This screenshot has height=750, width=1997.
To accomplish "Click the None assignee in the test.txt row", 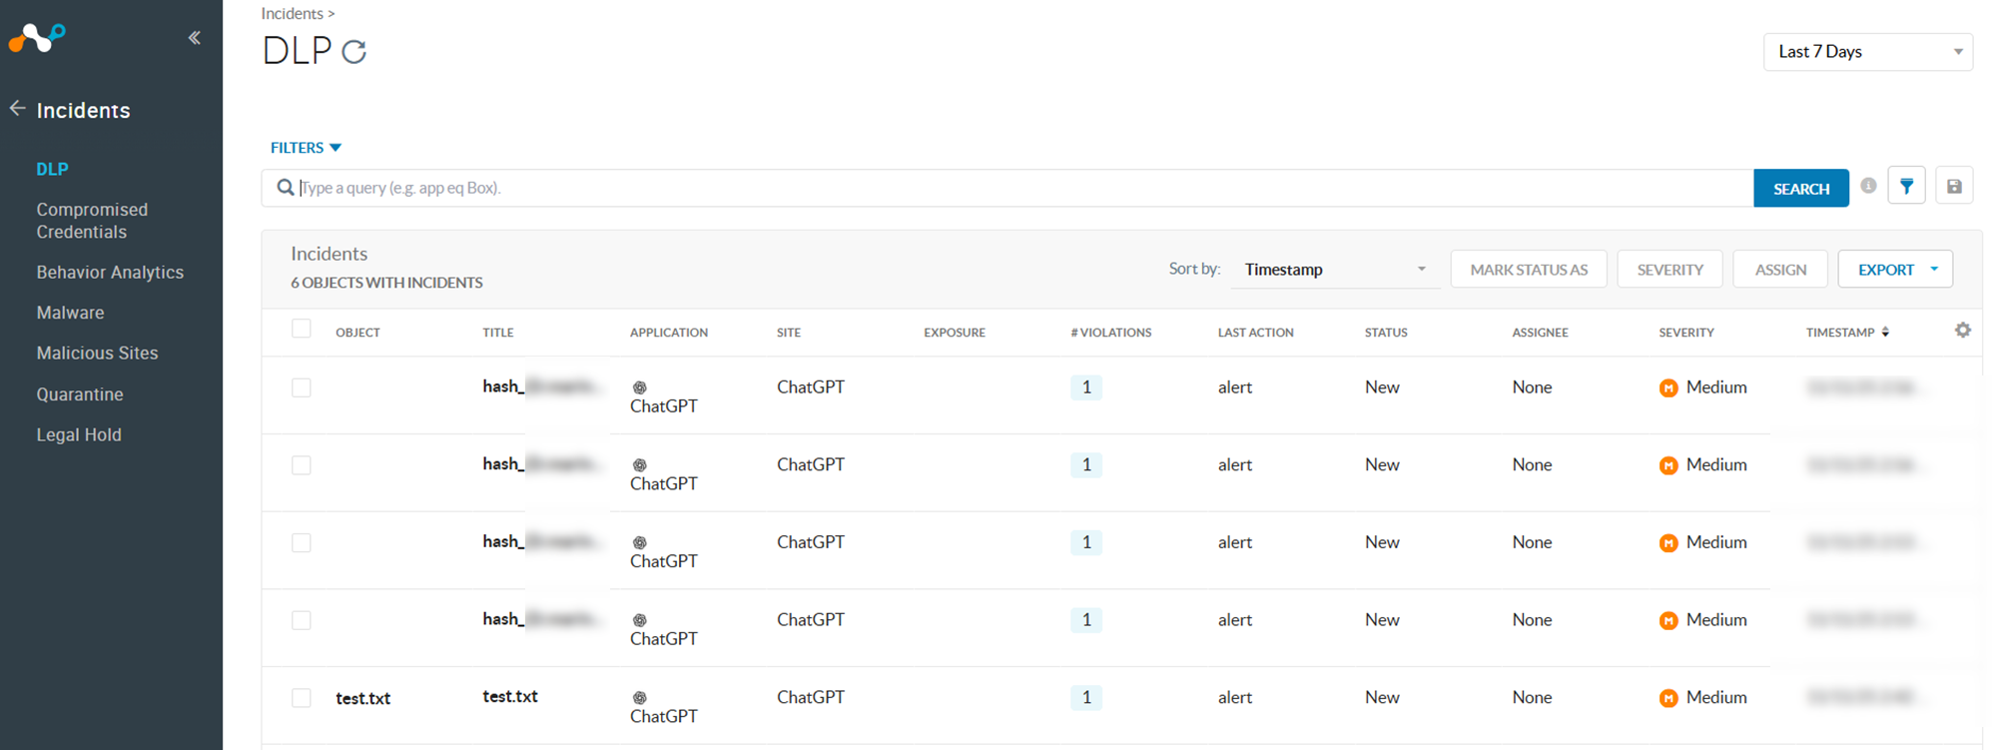I will click(1532, 698).
